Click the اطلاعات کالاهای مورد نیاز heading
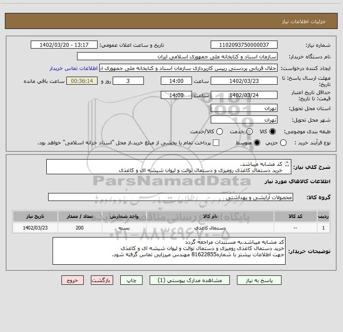 (298, 181)
